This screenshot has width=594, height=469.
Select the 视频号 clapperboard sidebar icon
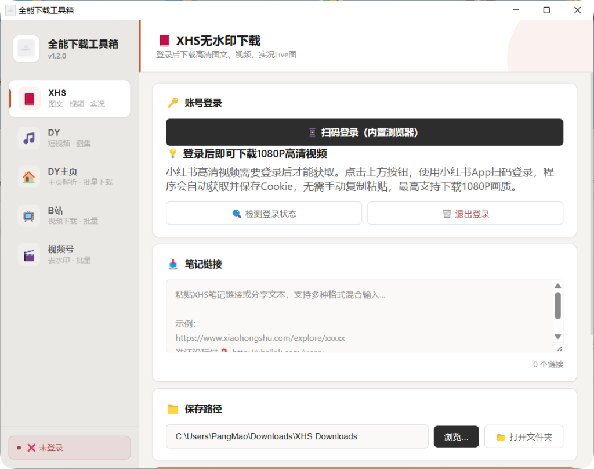point(29,255)
